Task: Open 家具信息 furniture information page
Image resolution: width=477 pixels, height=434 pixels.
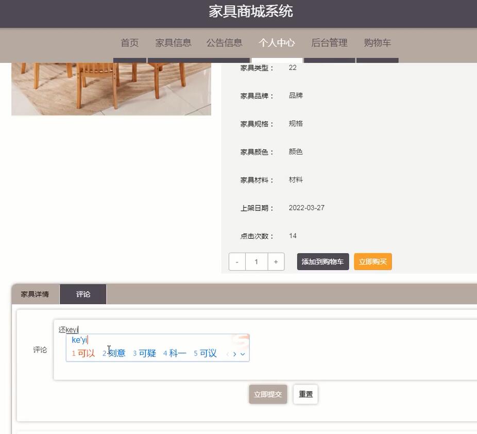Action: [x=173, y=43]
